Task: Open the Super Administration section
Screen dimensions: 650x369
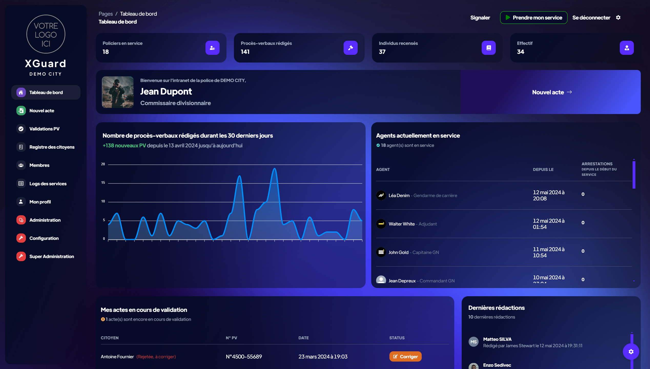Action: (x=51, y=257)
